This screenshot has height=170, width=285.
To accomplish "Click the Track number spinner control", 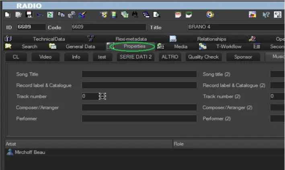I will point(103,96).
